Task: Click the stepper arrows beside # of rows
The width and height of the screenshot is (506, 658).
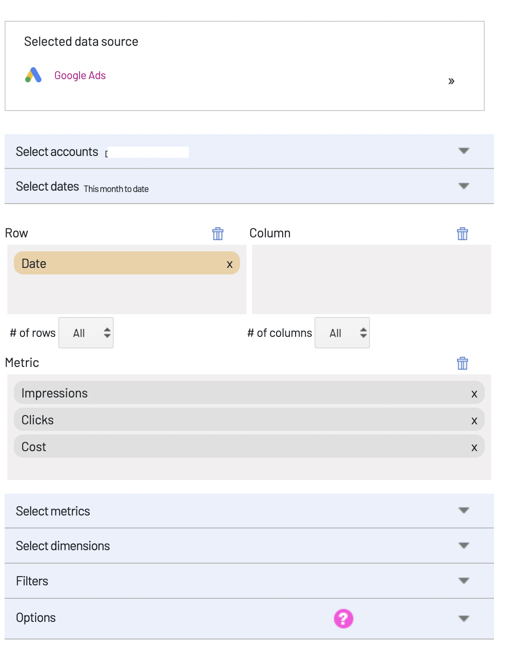Action: pyautogui.click(x=106, y=333)
